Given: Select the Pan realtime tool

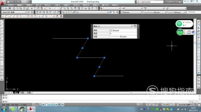Looking at the screenshot, I should coord(61,8).
